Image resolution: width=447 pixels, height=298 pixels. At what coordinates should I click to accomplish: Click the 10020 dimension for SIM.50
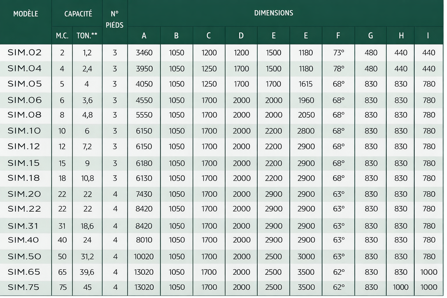pos(144,257)
